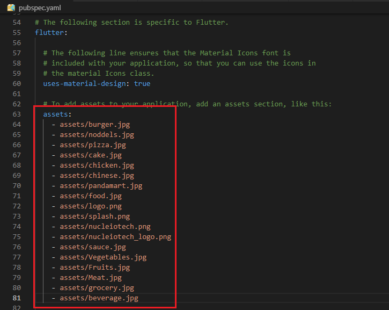Click assets/nucleiotech_logo.png entry
Image resolution: width=389 pixels, height=310 pixels.
coord(115,237)
